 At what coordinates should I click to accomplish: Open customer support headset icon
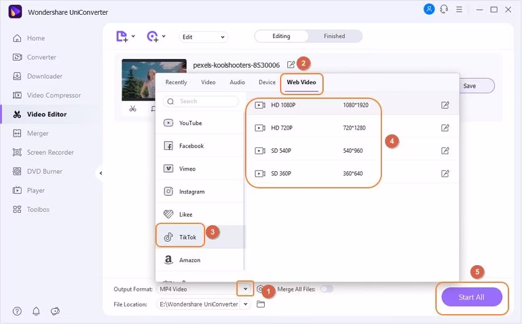click(444, 9)
